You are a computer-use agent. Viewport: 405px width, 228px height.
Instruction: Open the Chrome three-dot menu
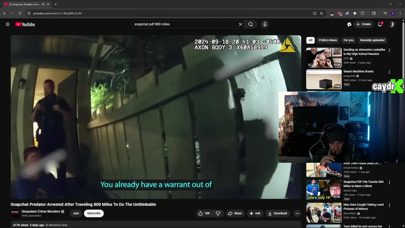click(x=400, y=13)
